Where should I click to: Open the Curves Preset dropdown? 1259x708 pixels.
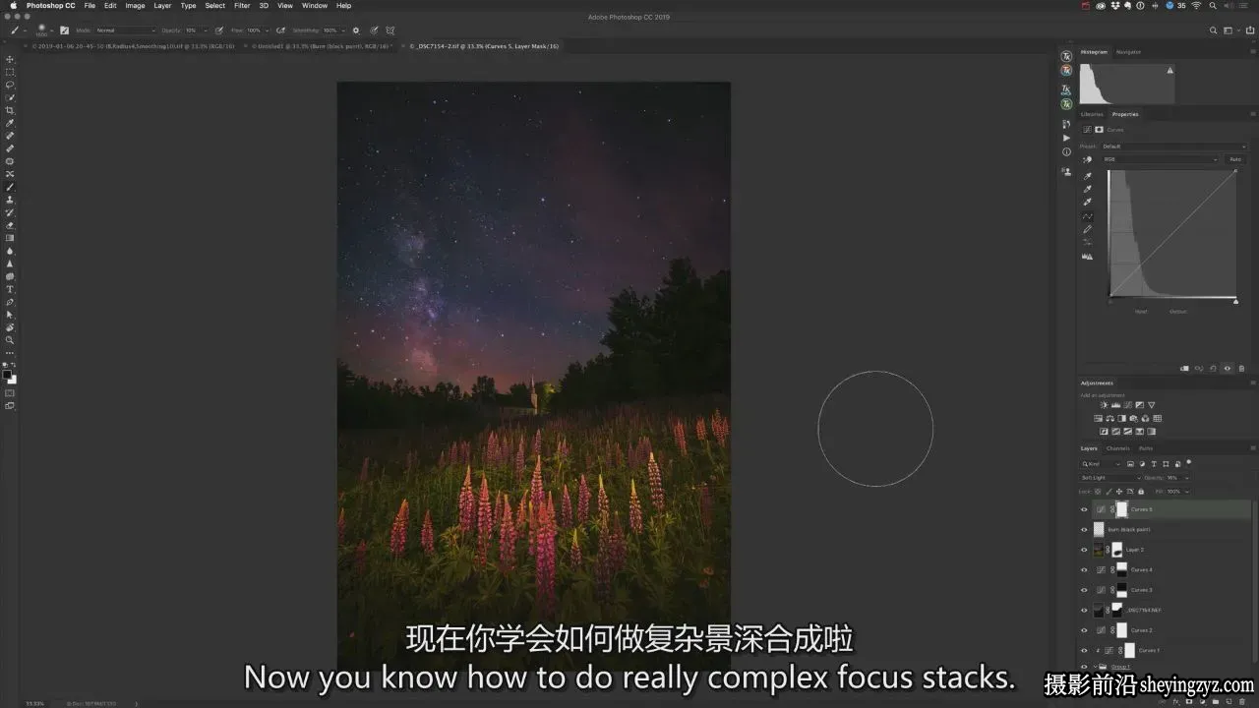pyautogui.click(x=1173, y=147)
